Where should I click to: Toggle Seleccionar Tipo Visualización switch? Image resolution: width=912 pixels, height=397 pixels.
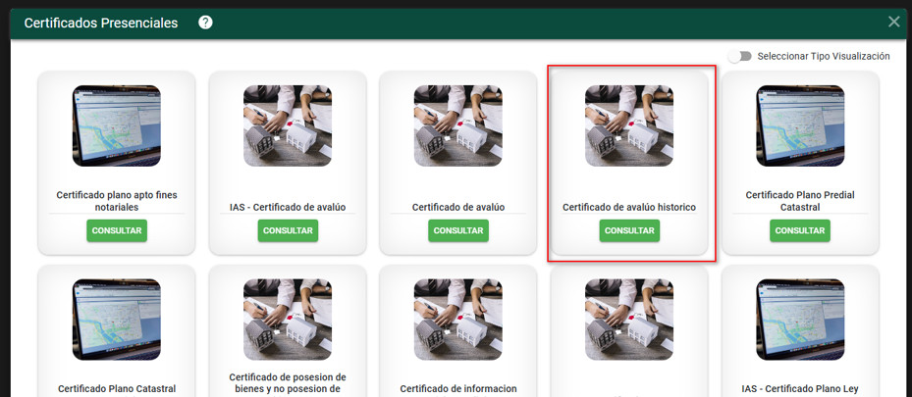tap(739, 56)
